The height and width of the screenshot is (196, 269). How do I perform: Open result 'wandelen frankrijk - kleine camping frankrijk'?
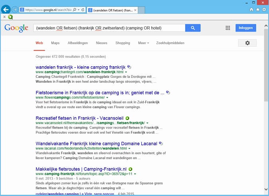point(81,67)
